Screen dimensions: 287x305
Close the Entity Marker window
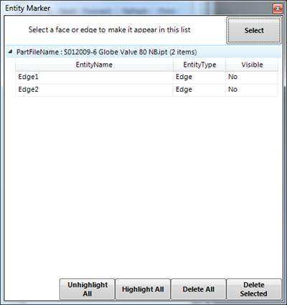tap(278, 9)
